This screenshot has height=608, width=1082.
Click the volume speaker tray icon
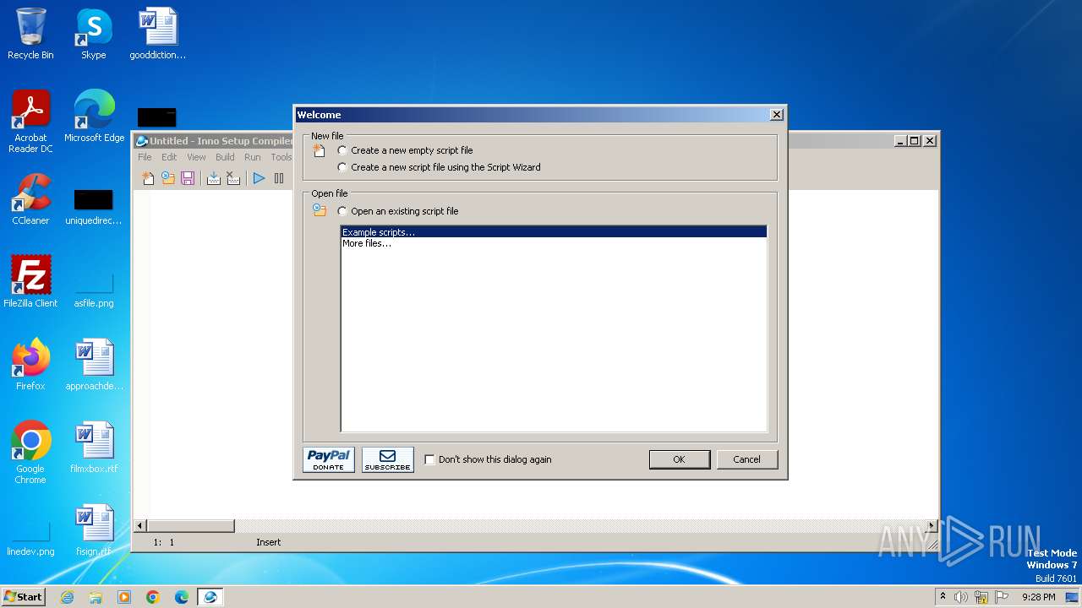point(961,597)
